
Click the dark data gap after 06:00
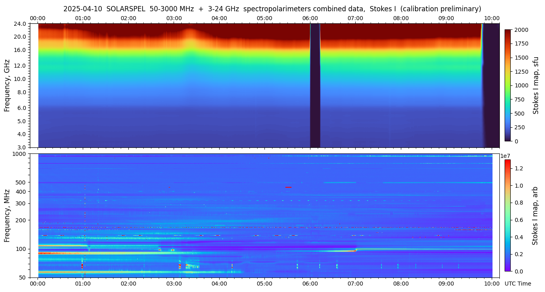[x=315, y=85]
